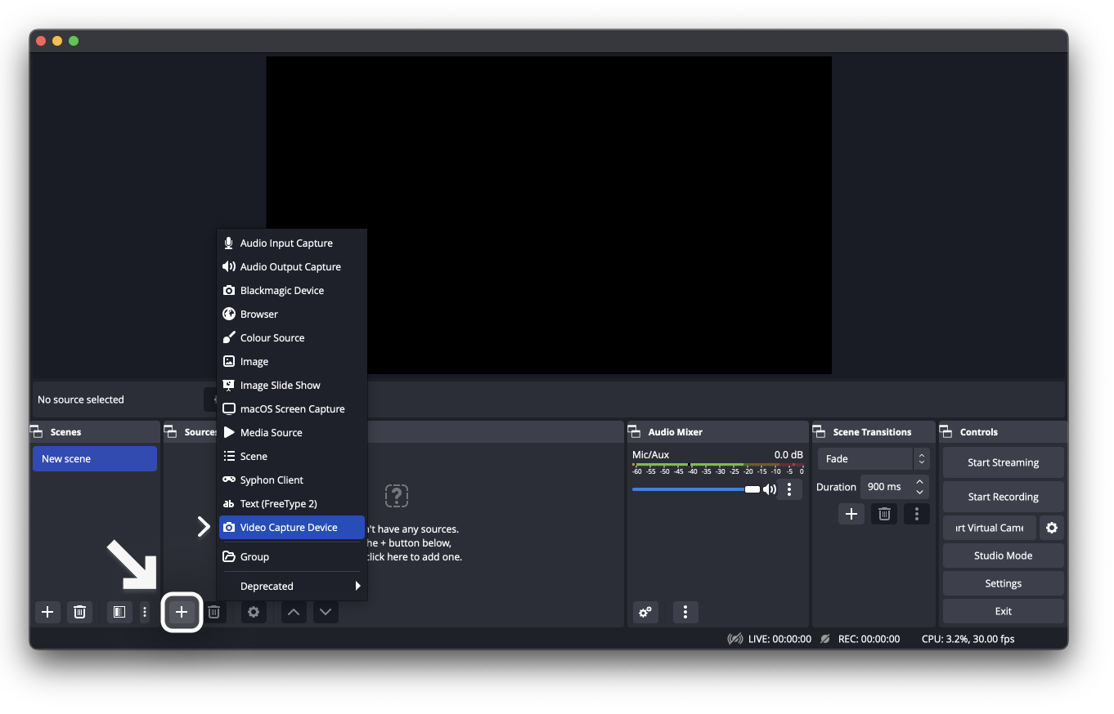Toggle Studio Mode button
This screenshot has width=1114, height=714.
pyautogui.click(x=1003, y=556)
